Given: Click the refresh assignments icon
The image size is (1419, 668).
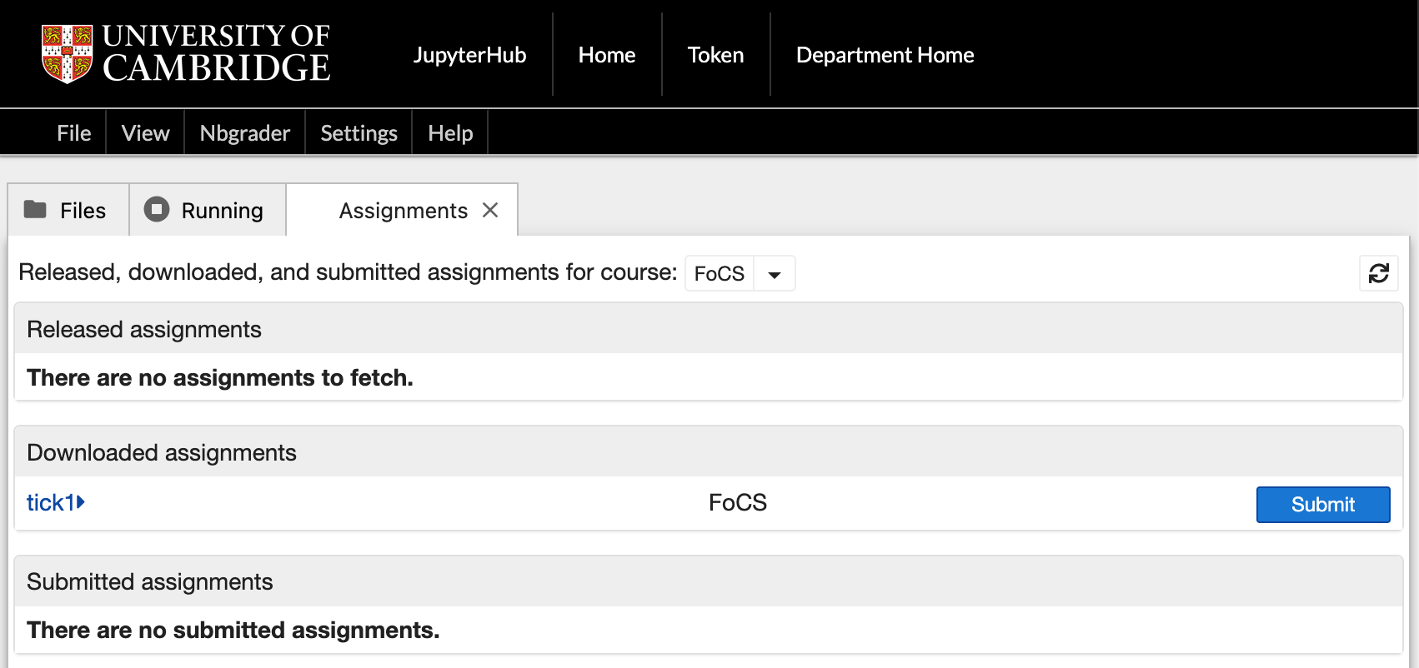Looking at the screenshot, I should point(1378,273).
